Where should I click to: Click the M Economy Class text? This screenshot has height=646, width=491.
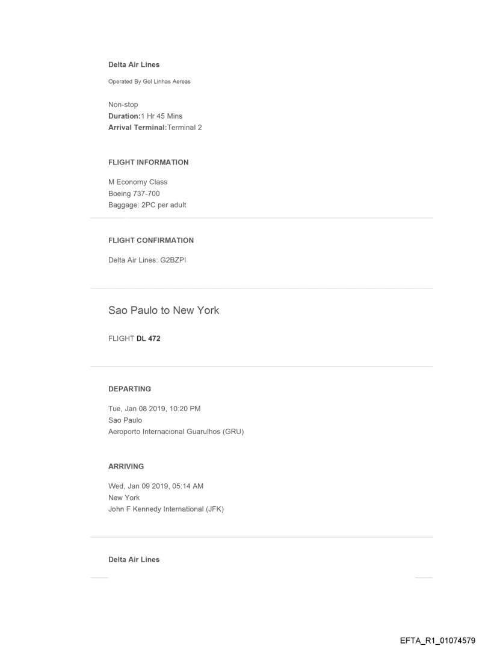(x=138, y=182)
